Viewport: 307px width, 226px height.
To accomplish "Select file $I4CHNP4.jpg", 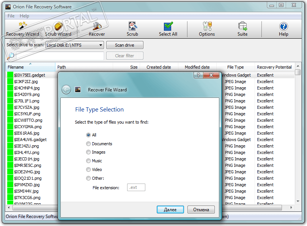I will coord(27,88).
